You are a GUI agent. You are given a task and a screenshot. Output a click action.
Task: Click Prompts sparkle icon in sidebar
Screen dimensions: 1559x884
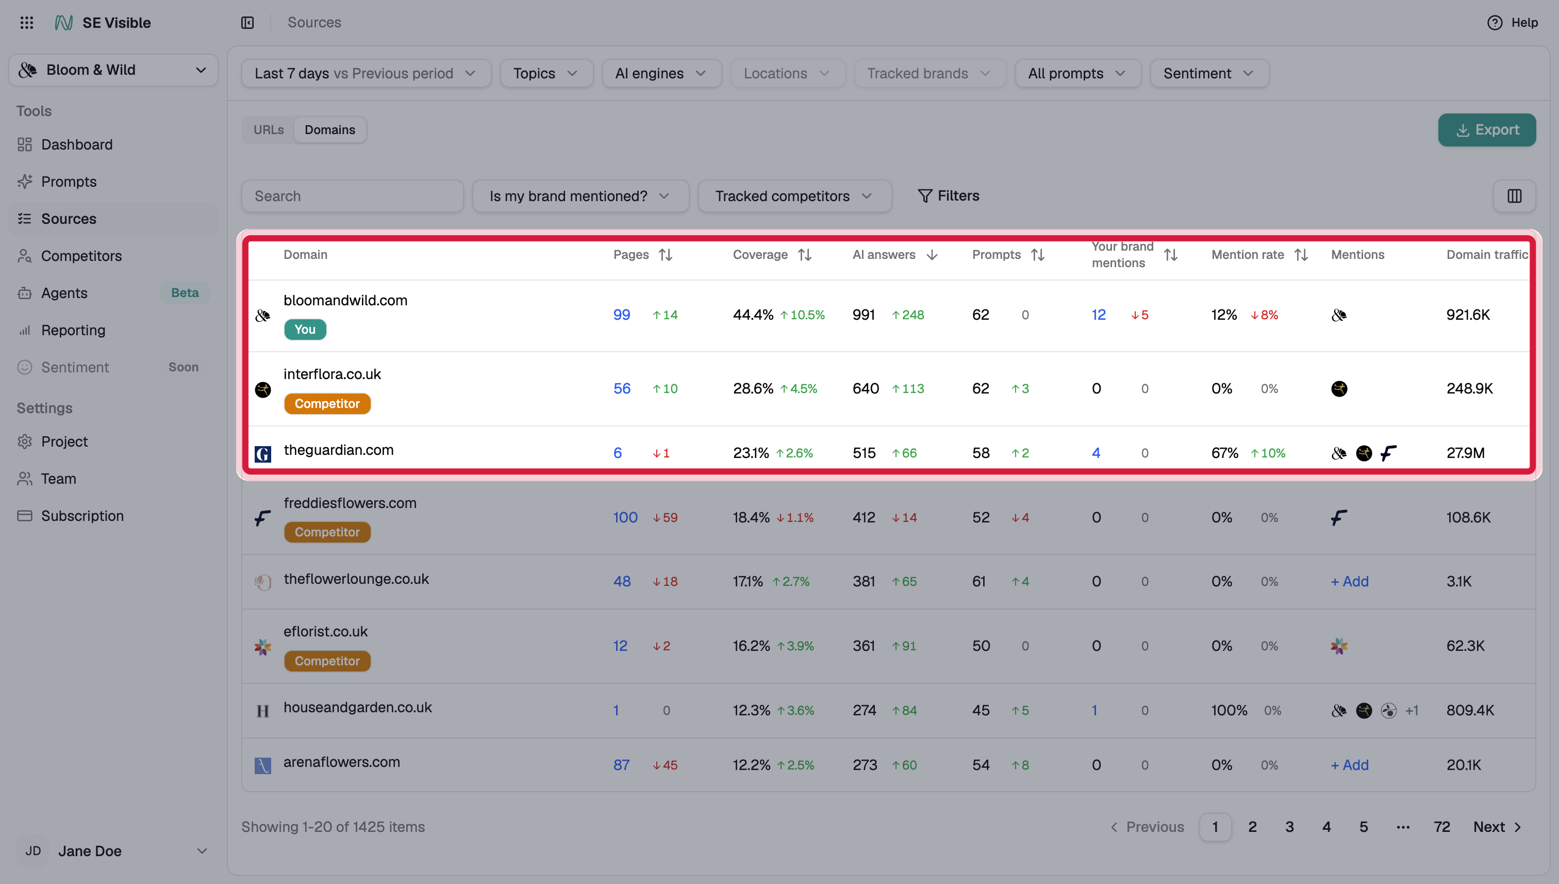(25, 182)
